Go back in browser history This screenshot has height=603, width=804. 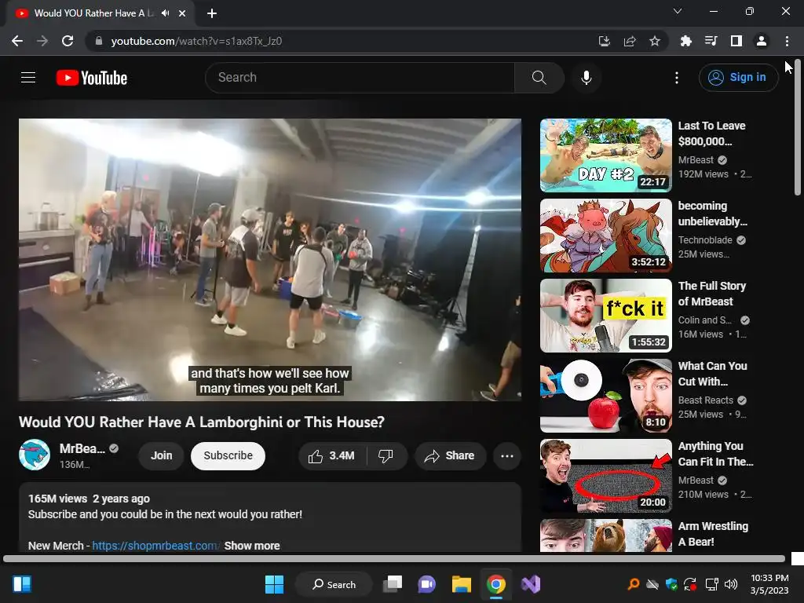(x=17, y=41)
